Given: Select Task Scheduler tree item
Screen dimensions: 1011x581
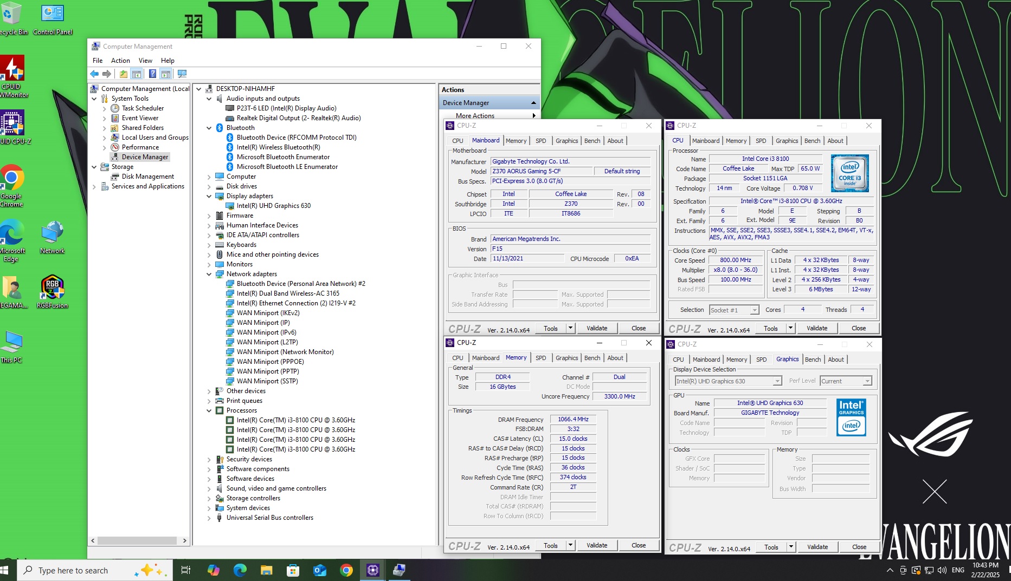Looking at the screenshot, I should click(x=143, y=108).
